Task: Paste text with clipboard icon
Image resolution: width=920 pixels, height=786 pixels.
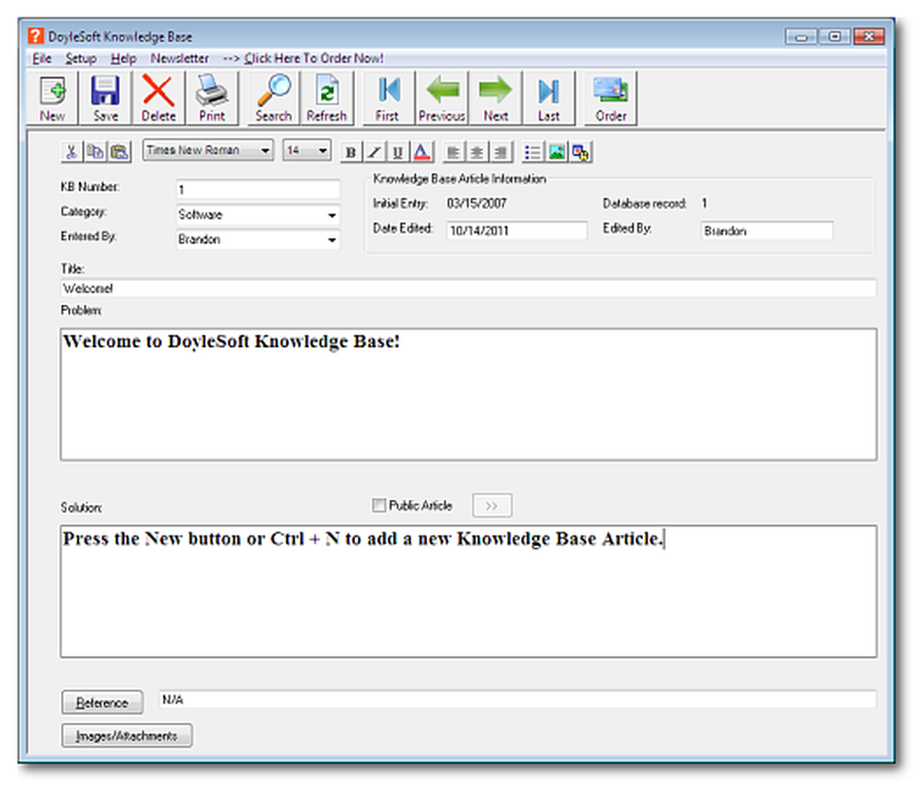Action: point(119,152)
